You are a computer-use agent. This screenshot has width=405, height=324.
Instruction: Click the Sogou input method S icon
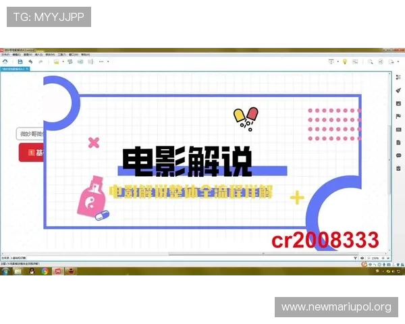click(364, 265)
